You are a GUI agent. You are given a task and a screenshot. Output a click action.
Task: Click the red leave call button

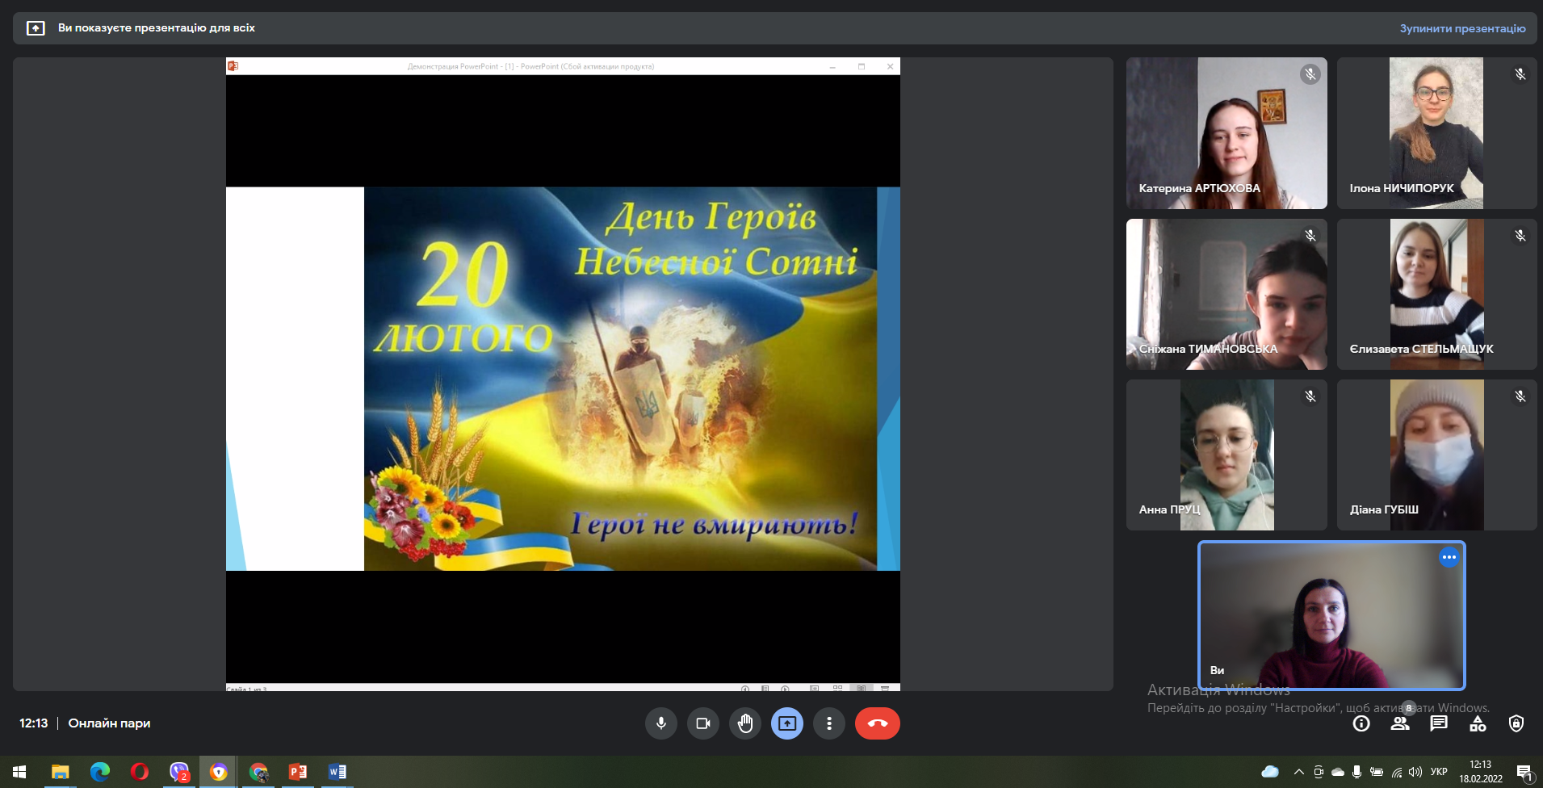click(877, 723)
